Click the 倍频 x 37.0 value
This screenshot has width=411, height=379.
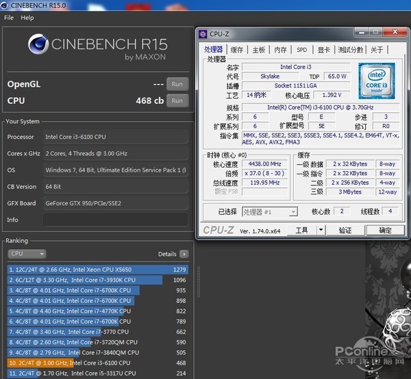(264, 173)
